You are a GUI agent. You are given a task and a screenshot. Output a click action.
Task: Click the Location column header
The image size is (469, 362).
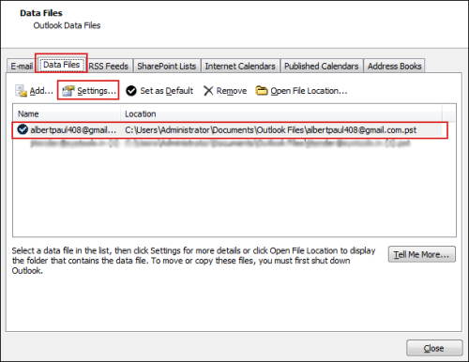pos(281,113)
